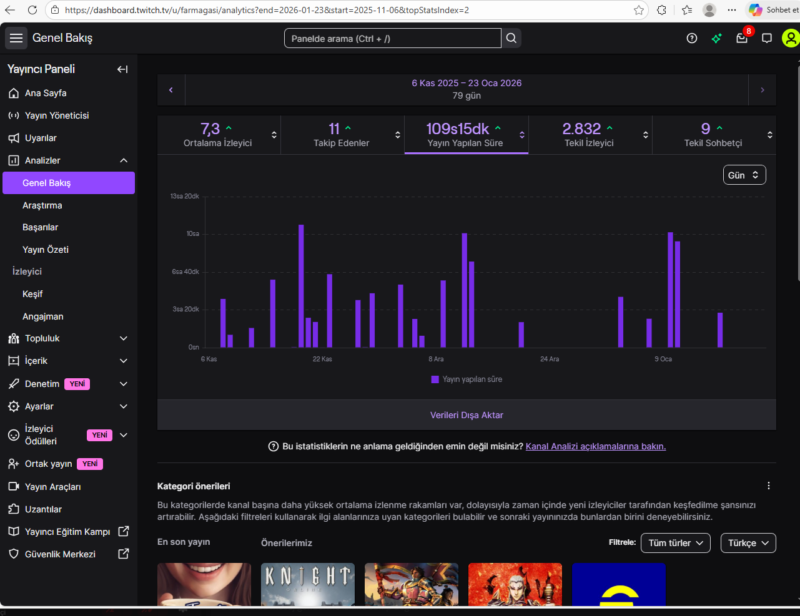Open Yayıncı Eğitim Kampı external link
The image size is (800, 616).
point(69,532)
